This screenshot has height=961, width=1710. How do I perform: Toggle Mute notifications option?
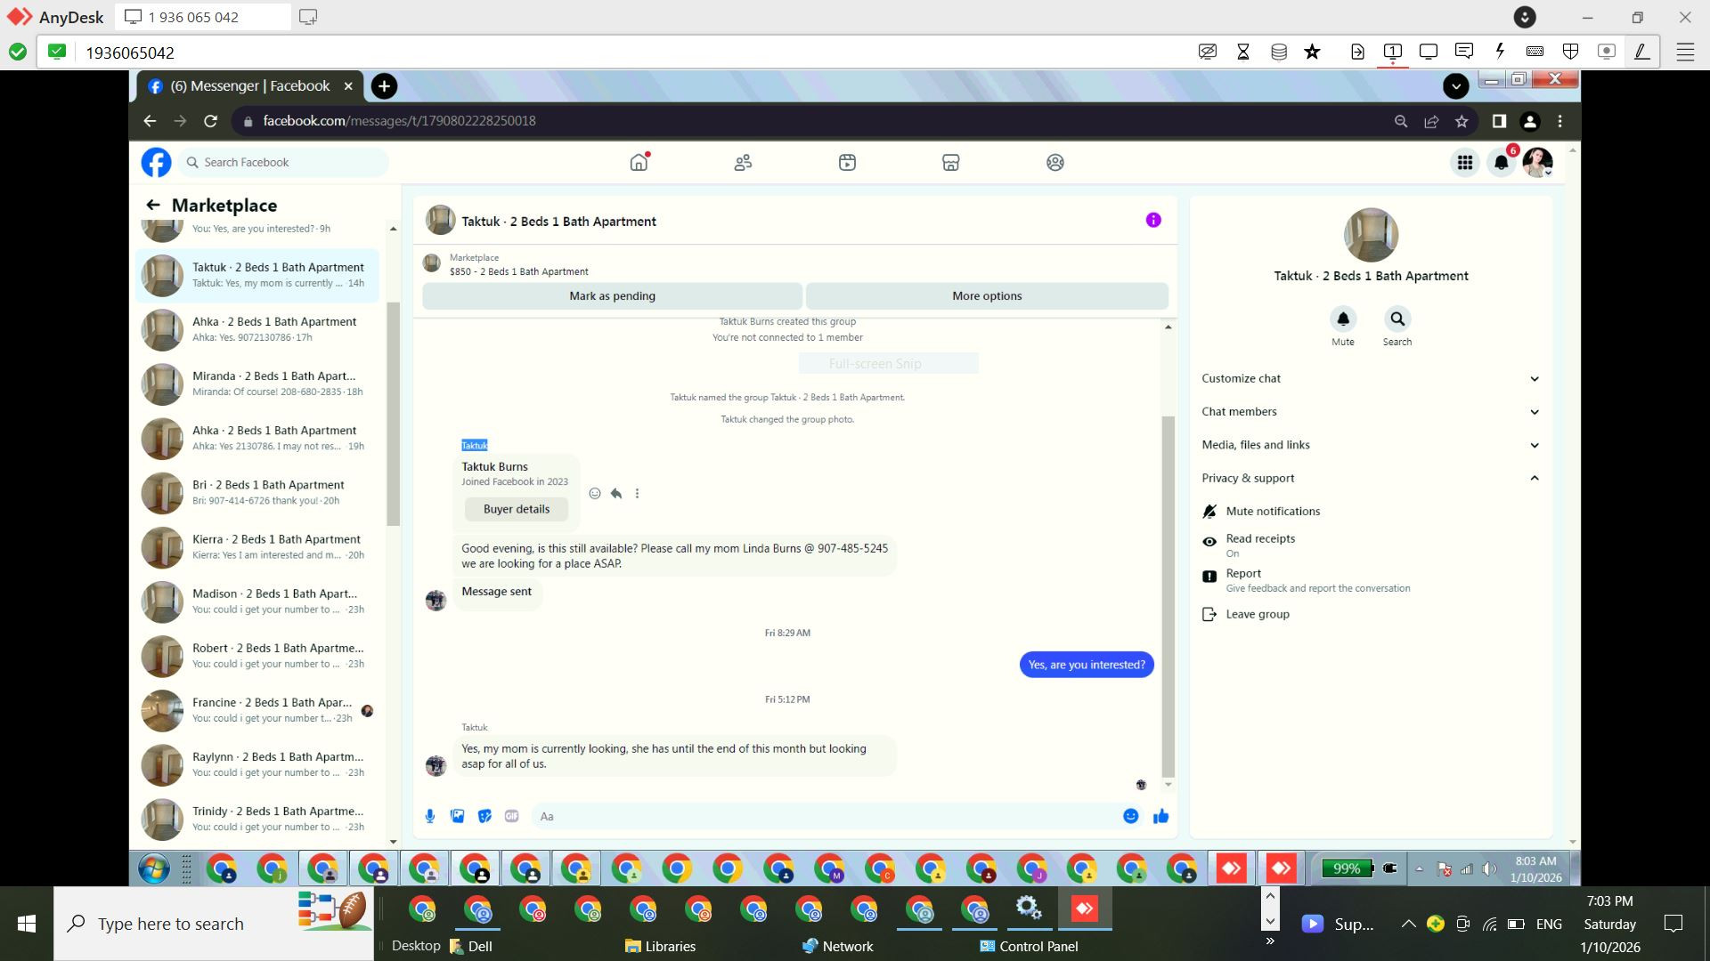click(x=1272, y=511)
